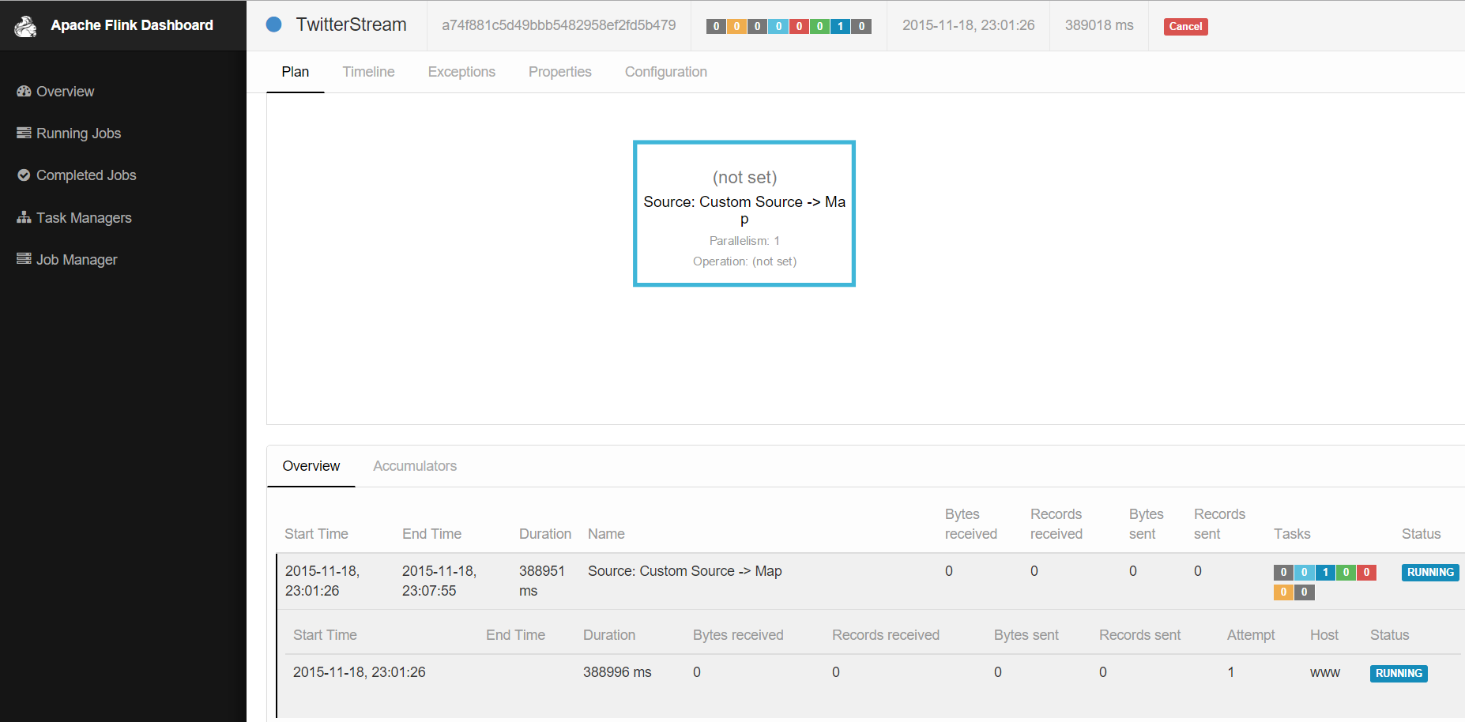
Task: Click the 389018 ms job duration
Action: [1099, 25]
